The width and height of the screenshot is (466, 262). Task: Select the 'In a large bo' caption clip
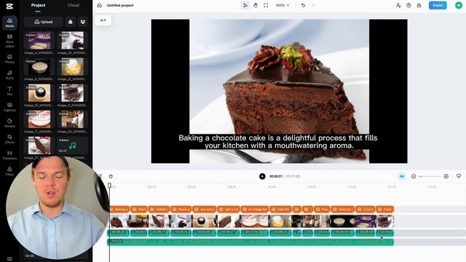click(x=255, y=209)
